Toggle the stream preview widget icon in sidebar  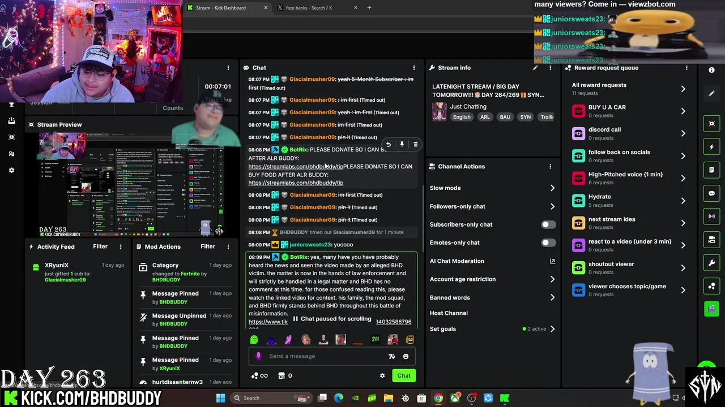[711, 123]
